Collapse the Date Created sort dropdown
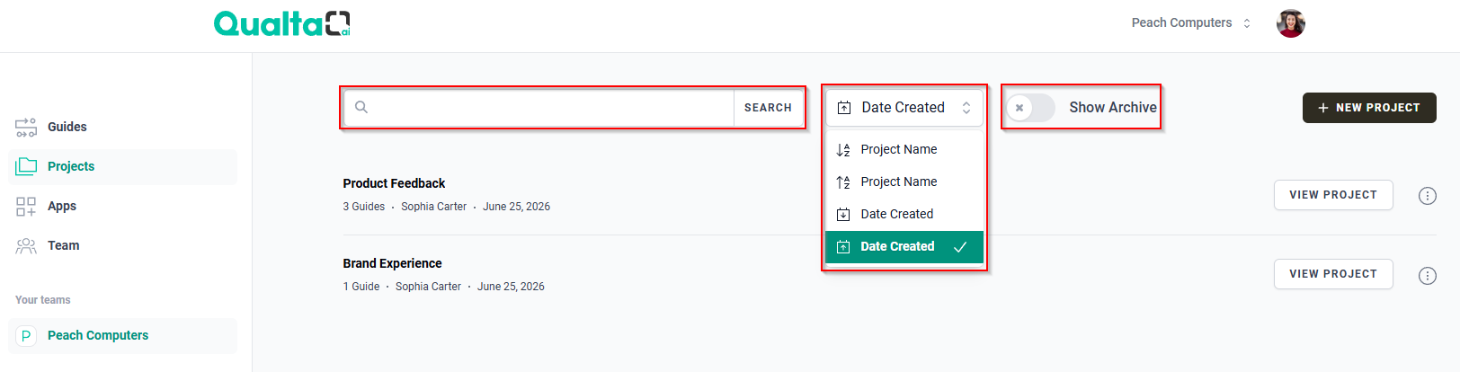The image size is (1460, 372). 904,108
